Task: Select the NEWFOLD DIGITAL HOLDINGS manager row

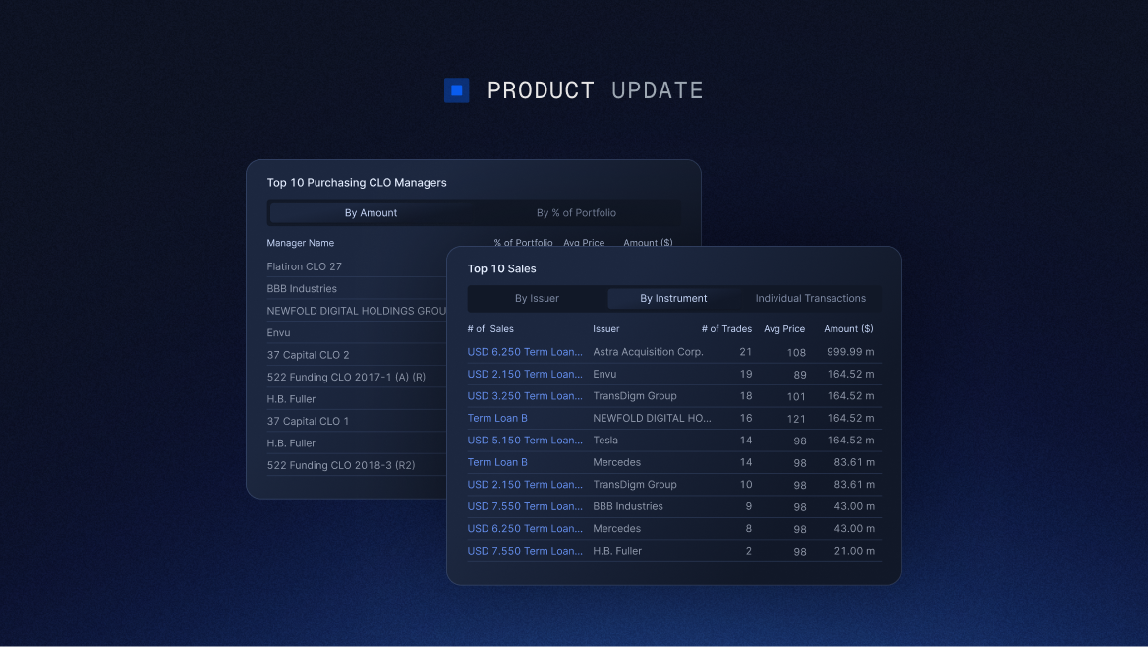Action: pyautogui.click(x=357, y=311)
